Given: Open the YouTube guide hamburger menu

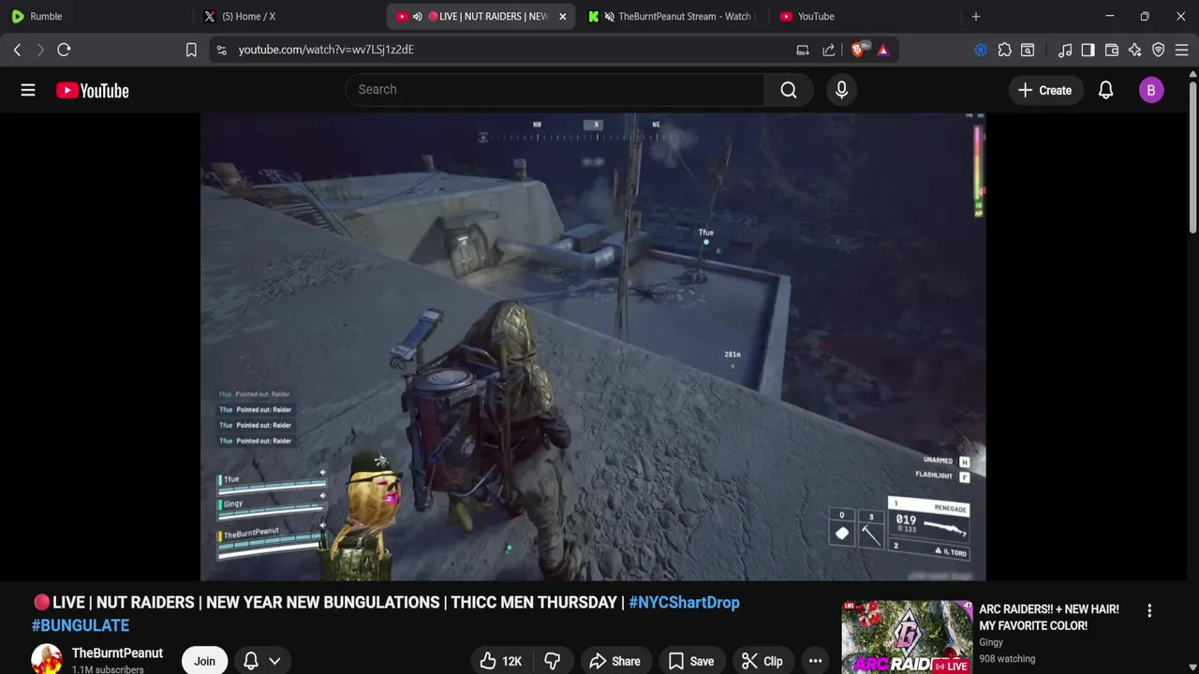Looking at the screenshot, I should [28, 90].
